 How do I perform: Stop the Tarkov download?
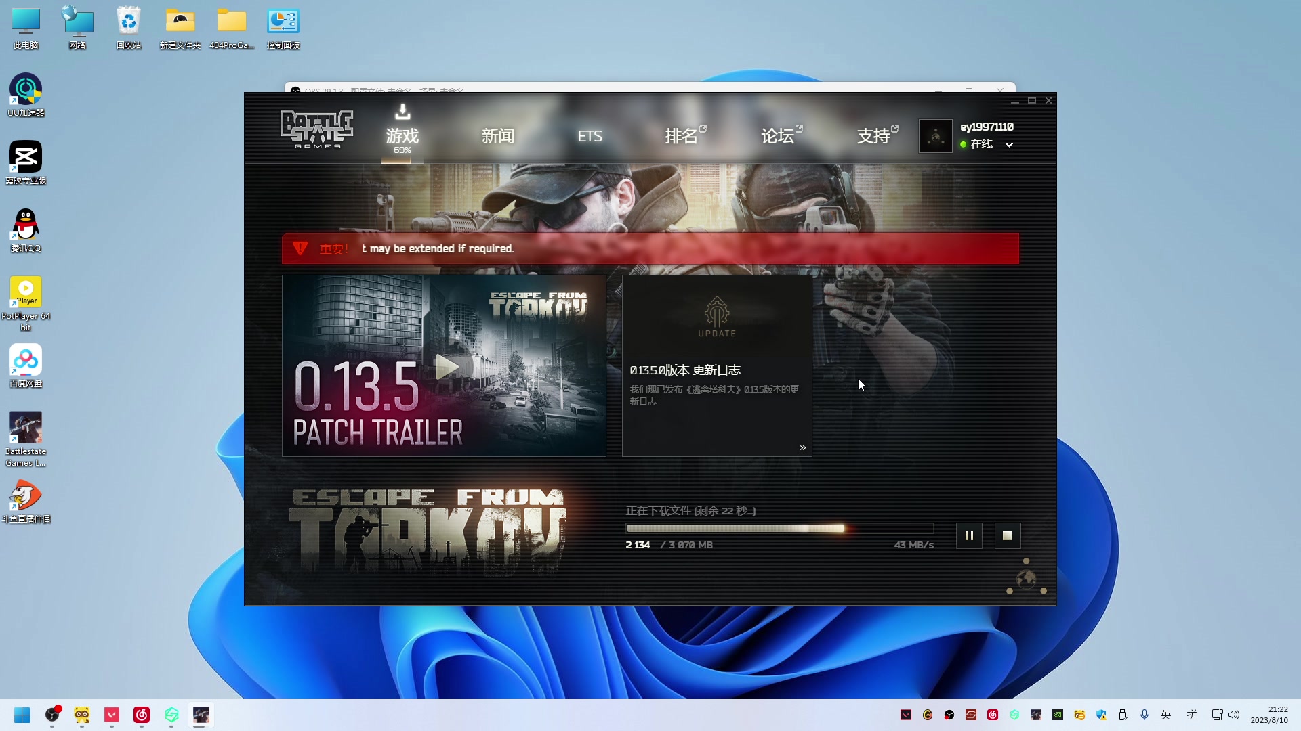(1007, 535)
